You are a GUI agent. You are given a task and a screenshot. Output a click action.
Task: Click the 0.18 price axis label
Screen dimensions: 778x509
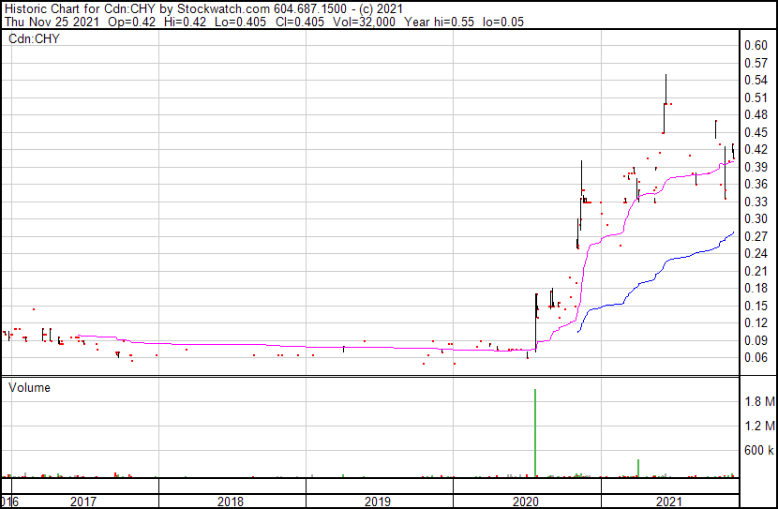click(756, 288)
